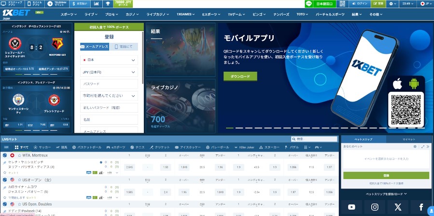
Task: Expand bet slip with fullscreen arrows icon
Action: click(x=422, y=146)
